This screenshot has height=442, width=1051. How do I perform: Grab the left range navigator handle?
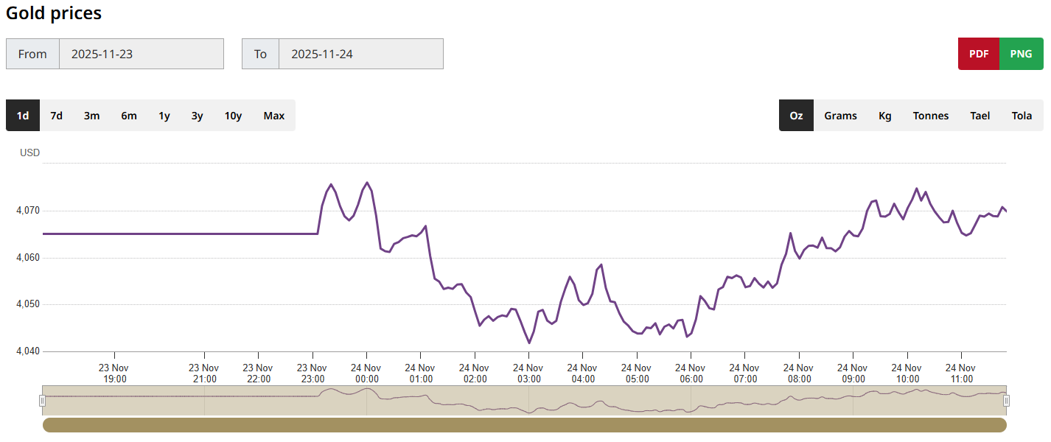[x=43, y=401]
